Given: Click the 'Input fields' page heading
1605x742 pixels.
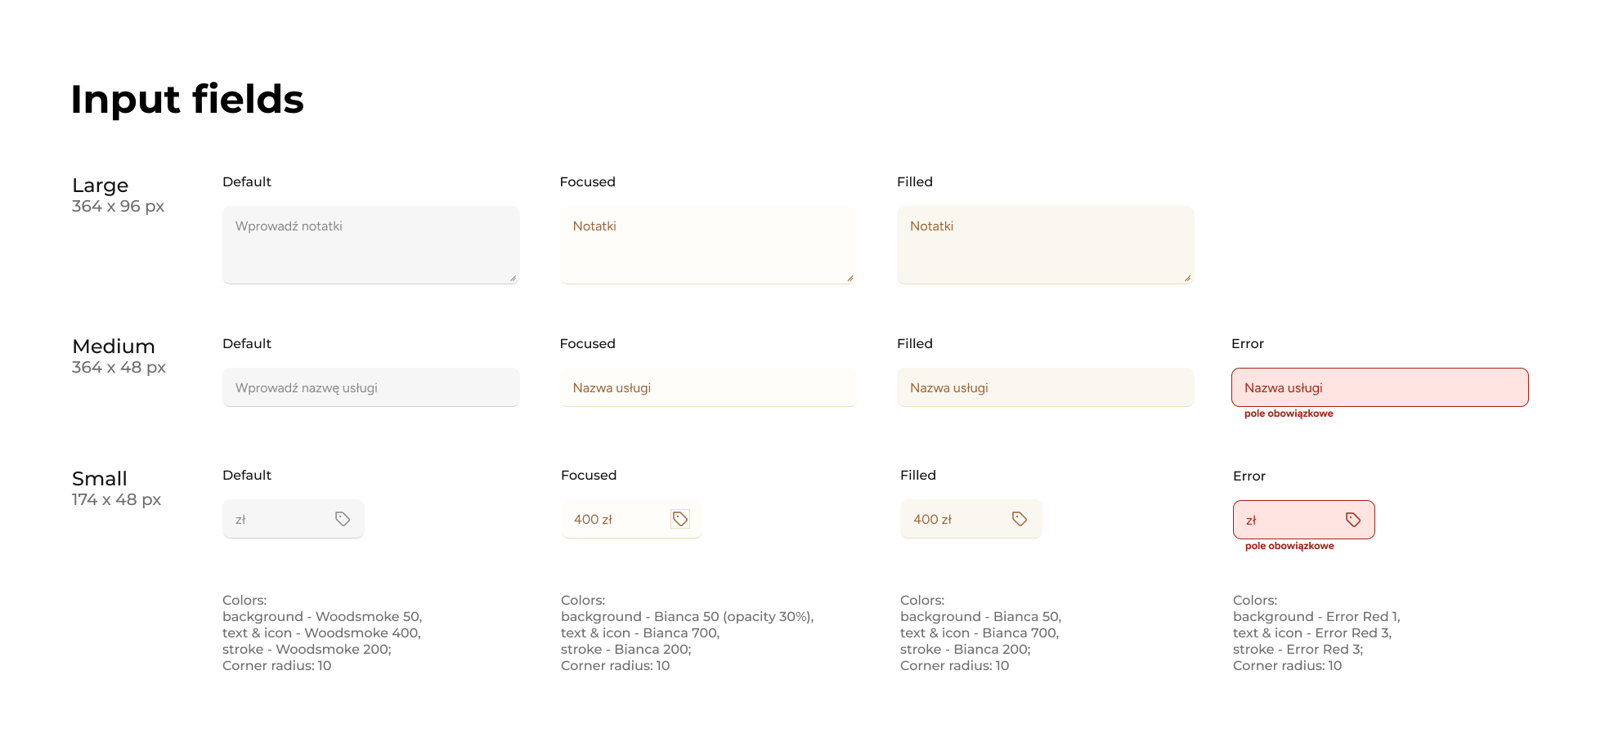Looking at the screenshot, I should (187, 100).
